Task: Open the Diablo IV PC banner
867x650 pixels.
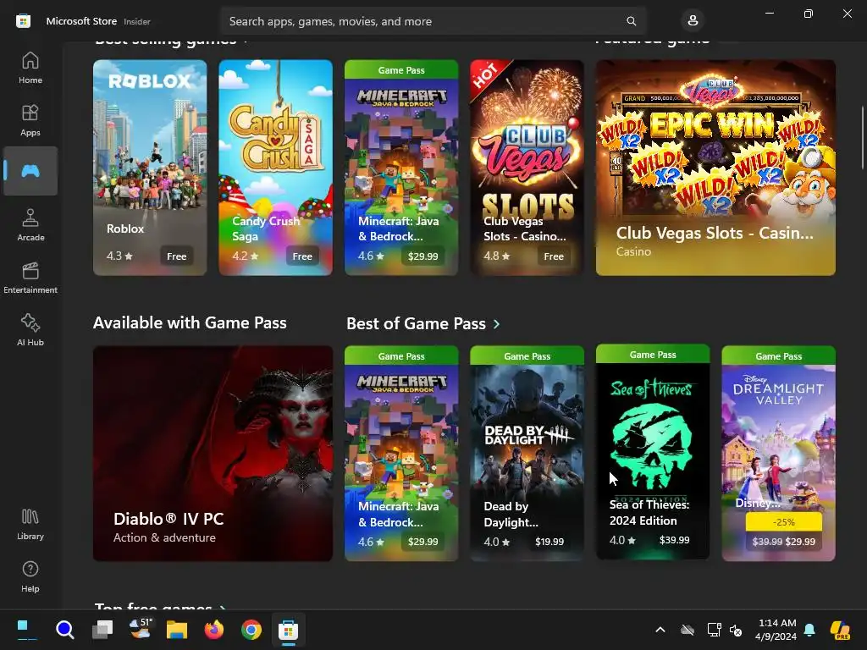Action: pyautogui.click(x=213, y=454)
